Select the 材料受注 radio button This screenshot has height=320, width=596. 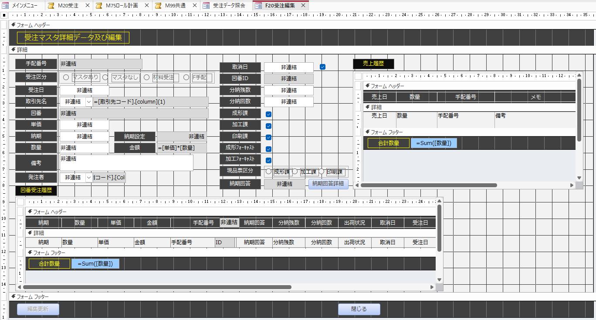(146, 77)
